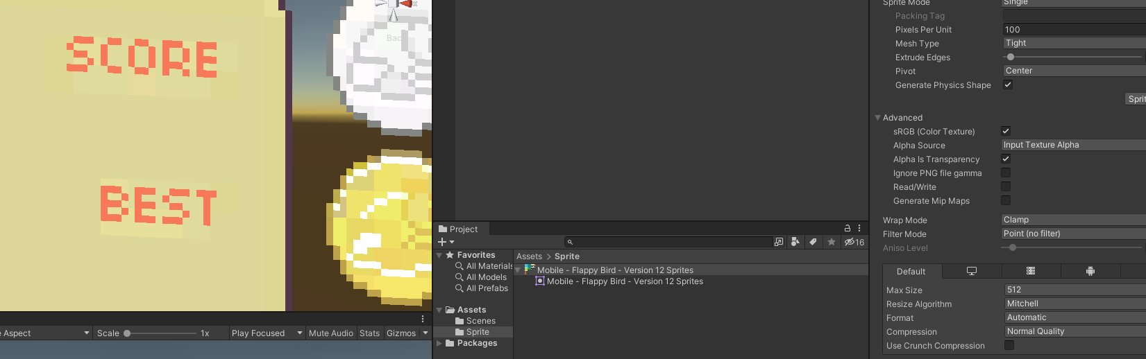Click the Game view Scale slider

[161, 333]
